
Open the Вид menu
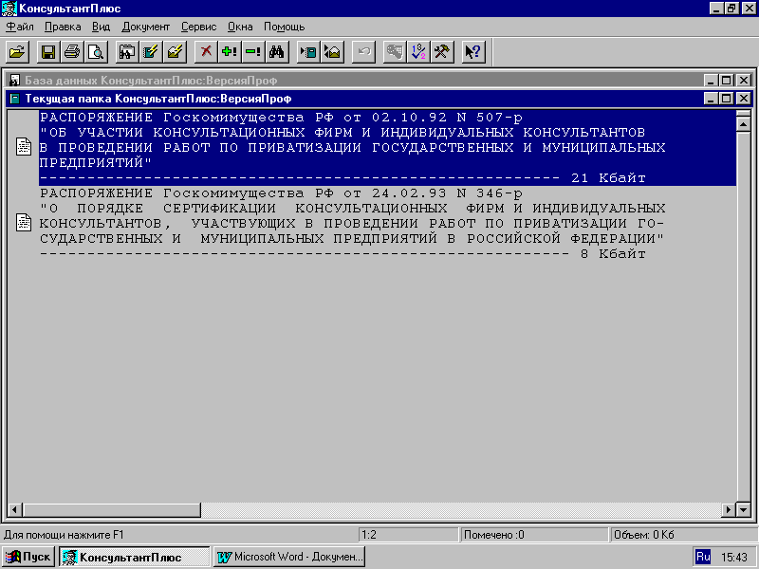tap(101, 27)
